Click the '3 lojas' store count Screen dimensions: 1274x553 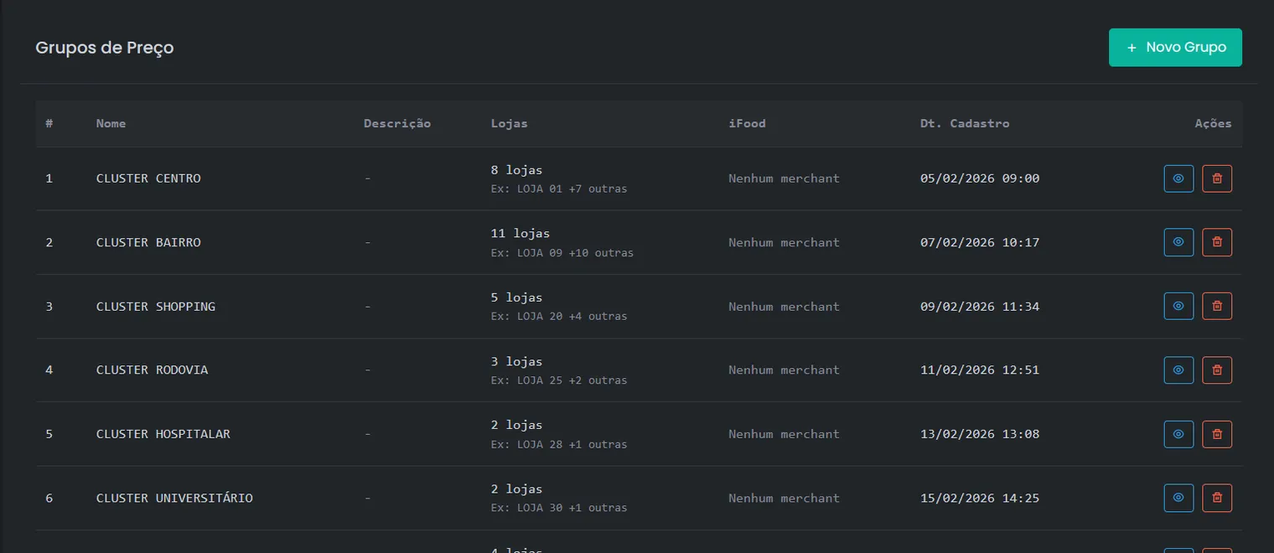point(516,362)
